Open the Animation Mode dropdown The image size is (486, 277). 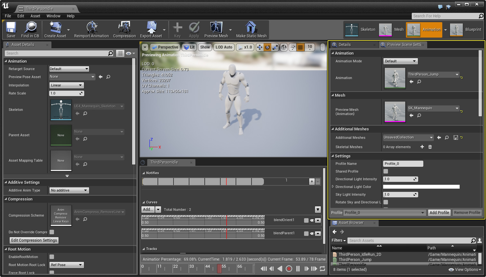pos(400,61)
